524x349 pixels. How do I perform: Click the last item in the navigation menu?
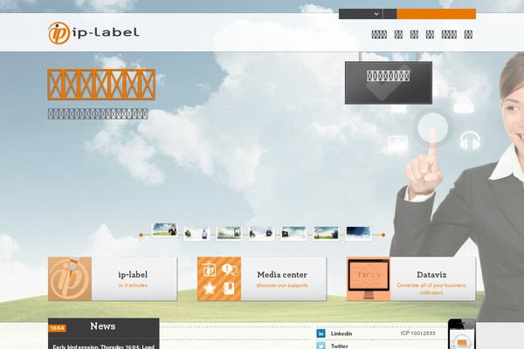click(x=468, y=35)
